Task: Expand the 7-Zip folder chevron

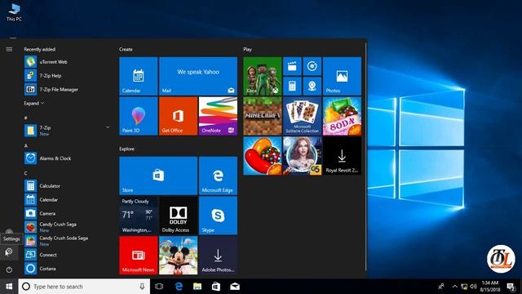Action: 107,127
